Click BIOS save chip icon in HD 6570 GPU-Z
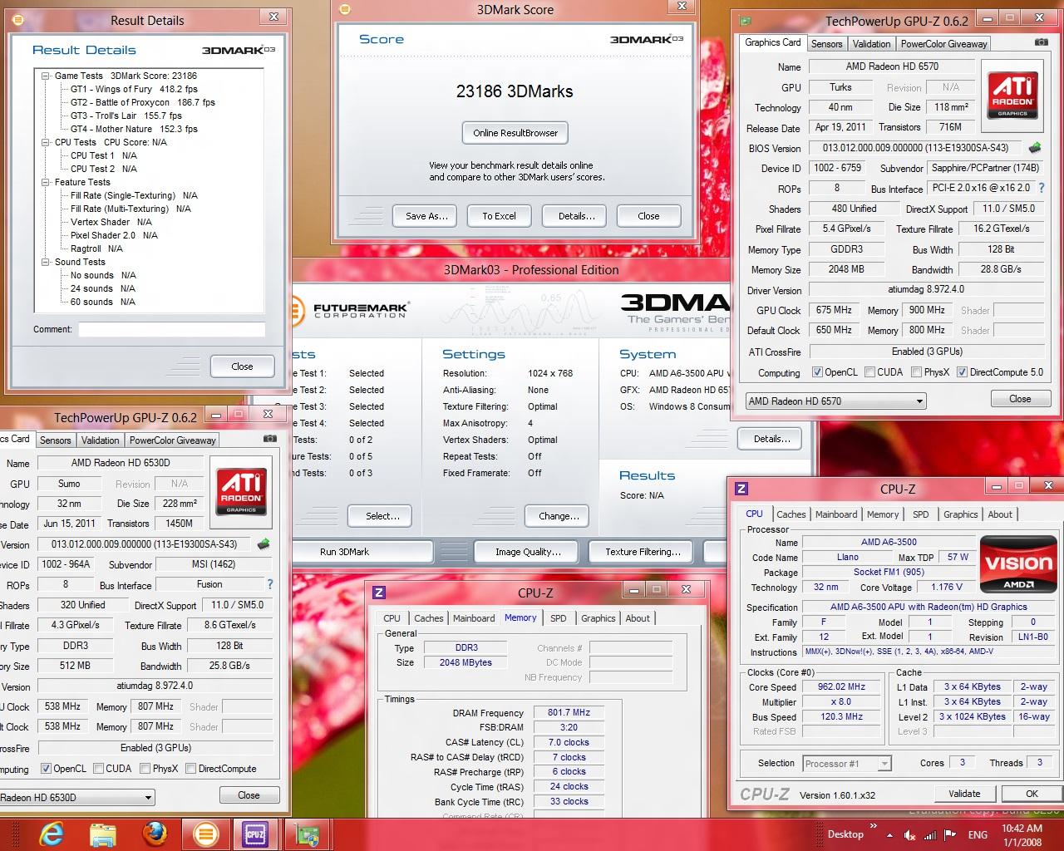Viewport: 1064px width, 851px height. (x=1035, y=148)
